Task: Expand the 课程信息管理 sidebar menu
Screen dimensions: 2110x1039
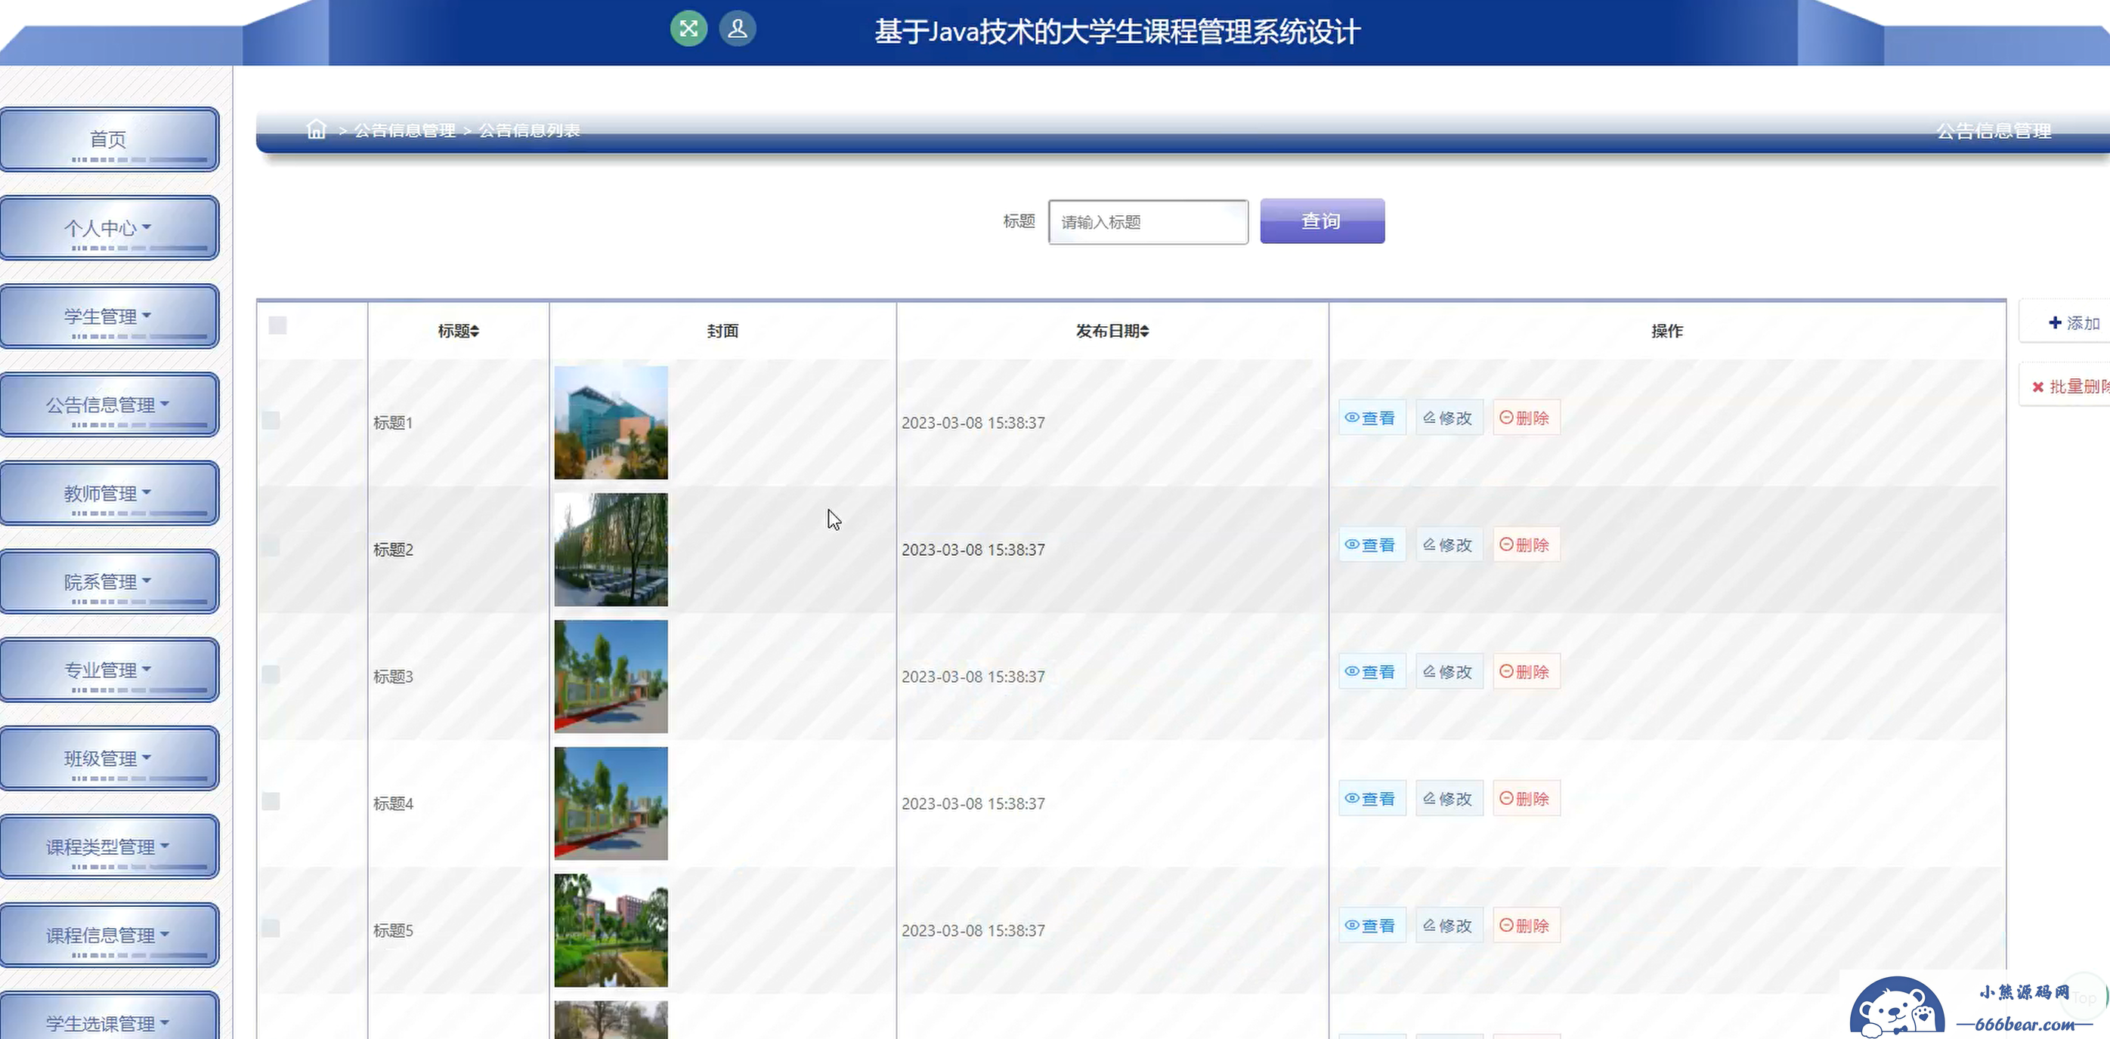Action: tap(109, 935)
